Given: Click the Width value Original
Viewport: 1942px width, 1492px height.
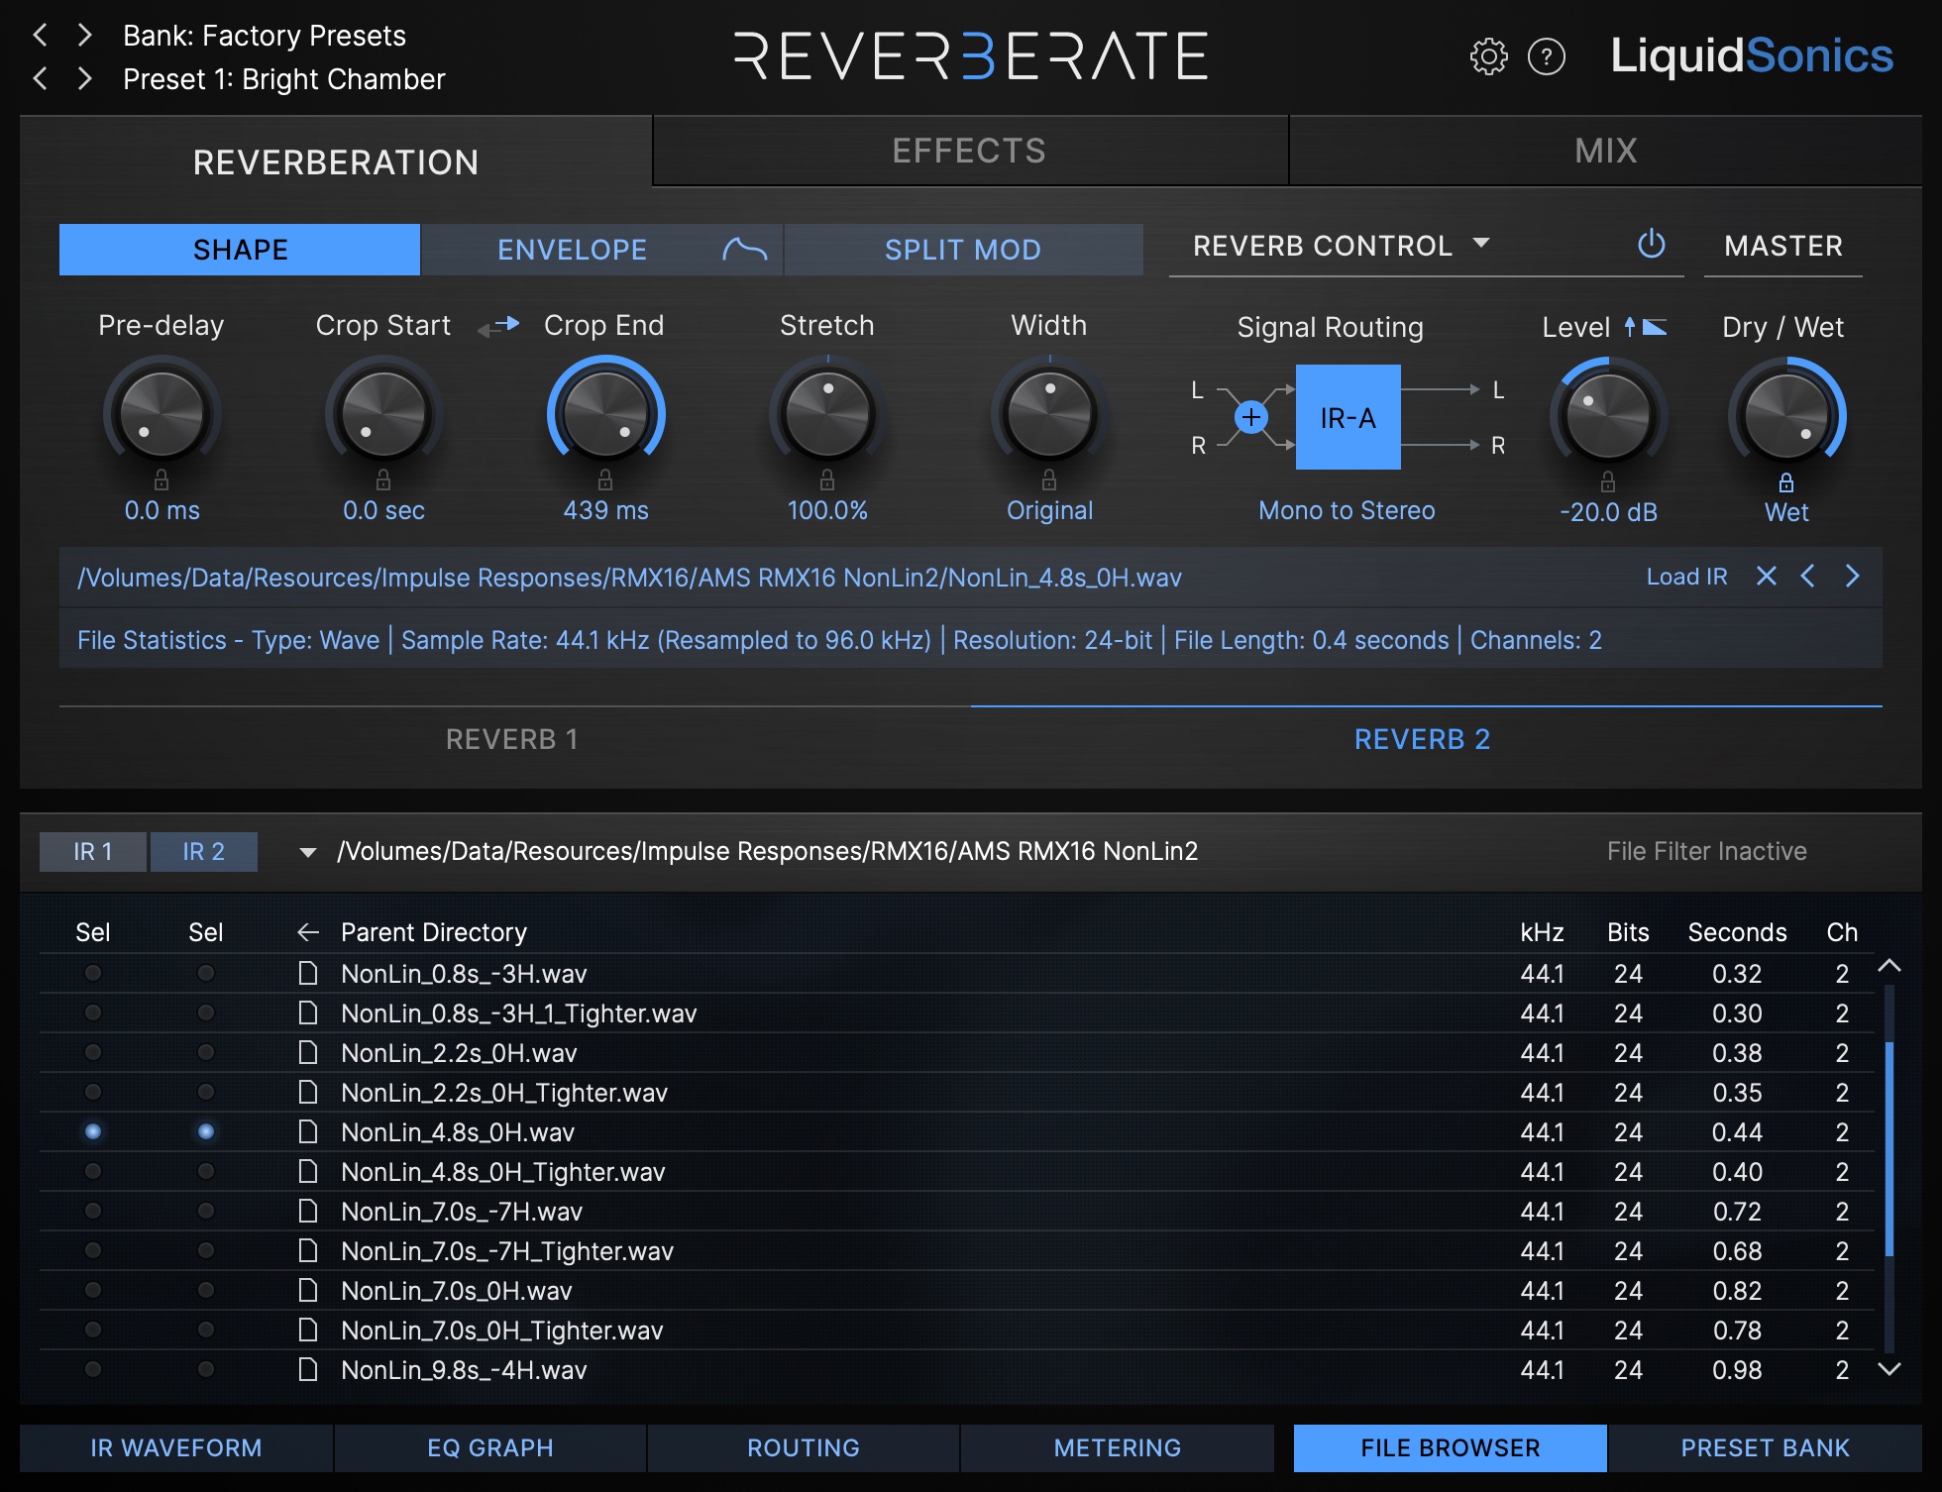Looking at the screenshot, I should tap(1049, 510).
